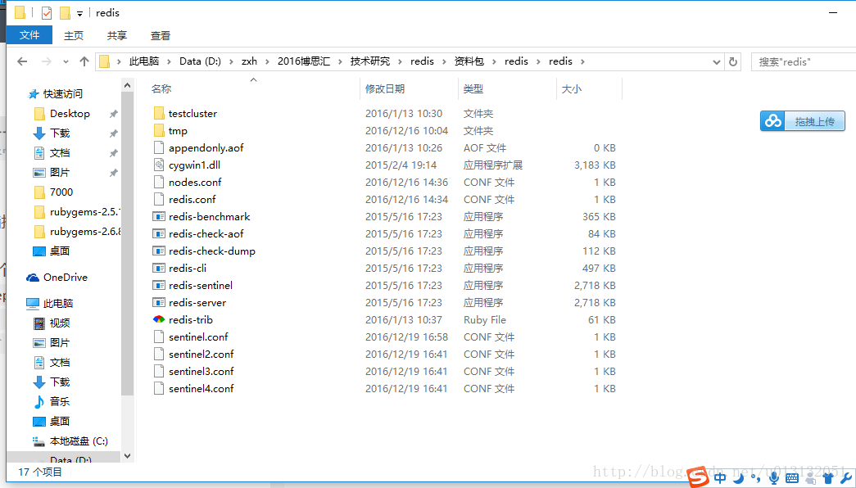
Task: Open the 主页 ribbon tab
Action: tap(73, 35)
